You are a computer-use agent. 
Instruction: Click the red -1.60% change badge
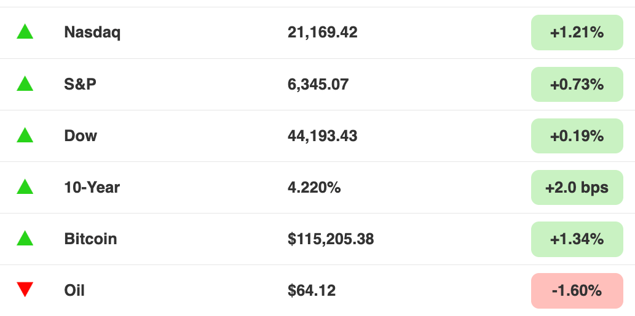(577, 291)
